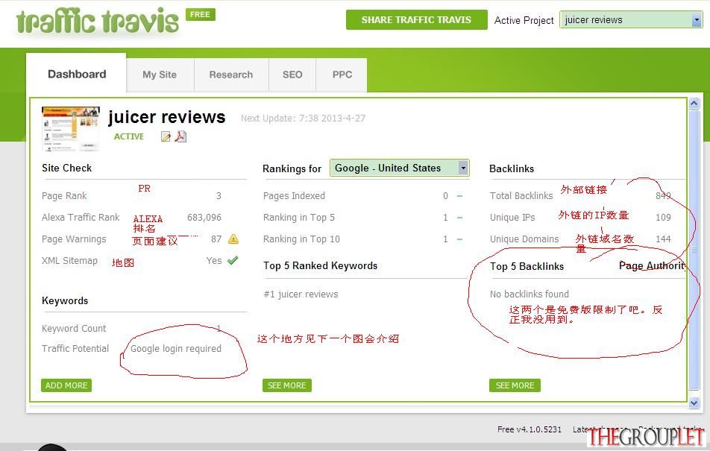Go to the Research tab

pos(231,75)
